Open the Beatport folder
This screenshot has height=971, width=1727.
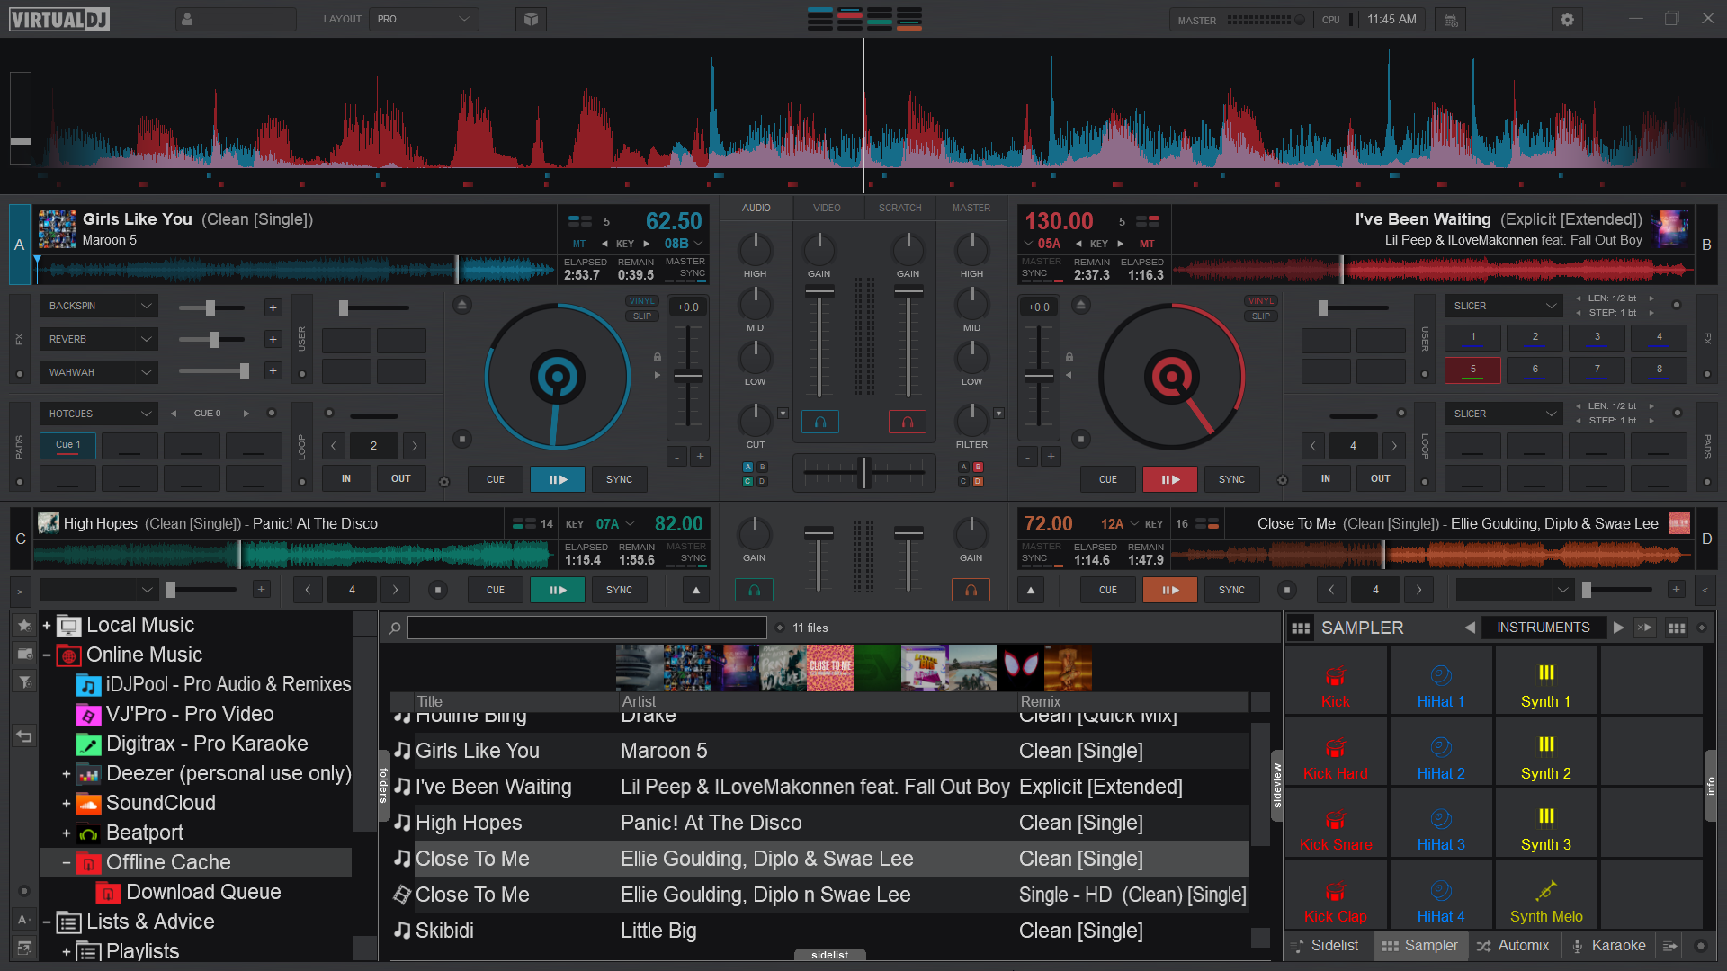(x=144, y=833)
